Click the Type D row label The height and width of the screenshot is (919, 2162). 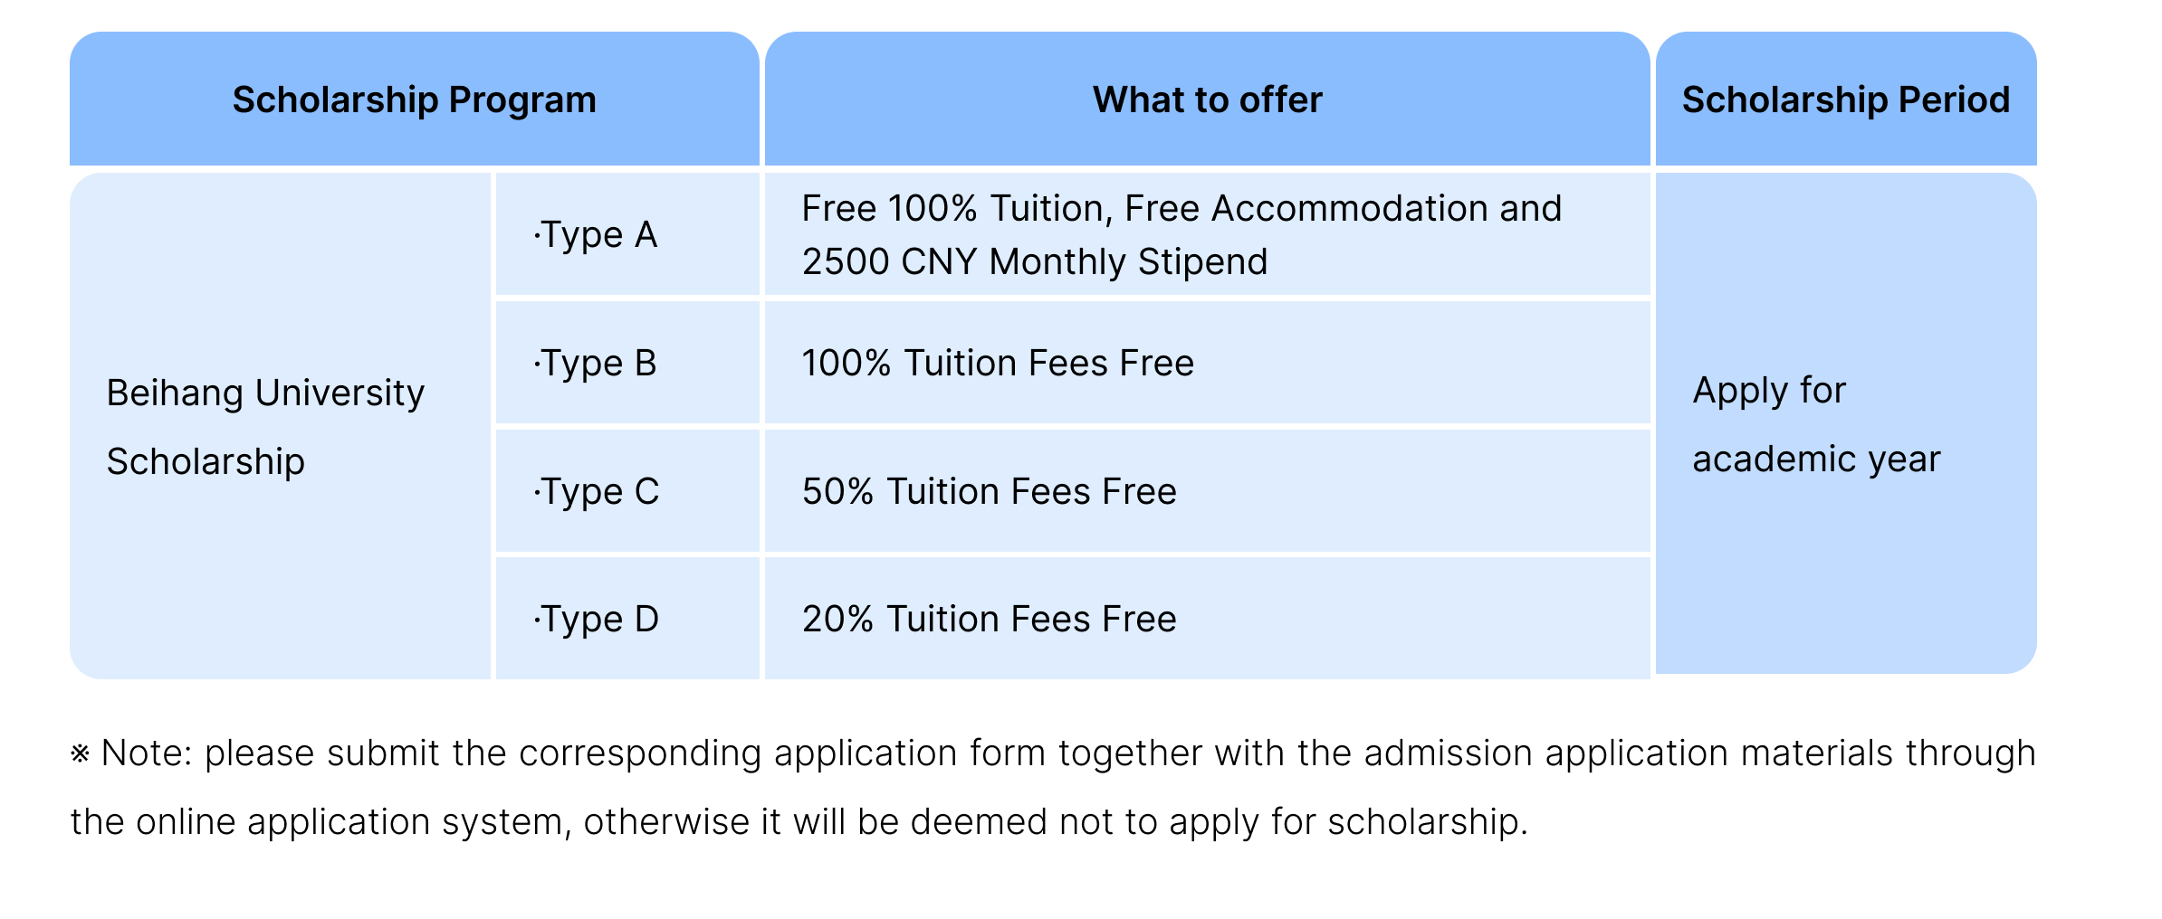click(x=596, y=620)
